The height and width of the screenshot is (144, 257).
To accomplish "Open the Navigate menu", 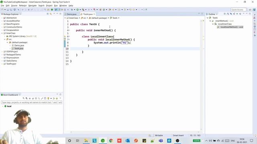I will pos(33,6).
